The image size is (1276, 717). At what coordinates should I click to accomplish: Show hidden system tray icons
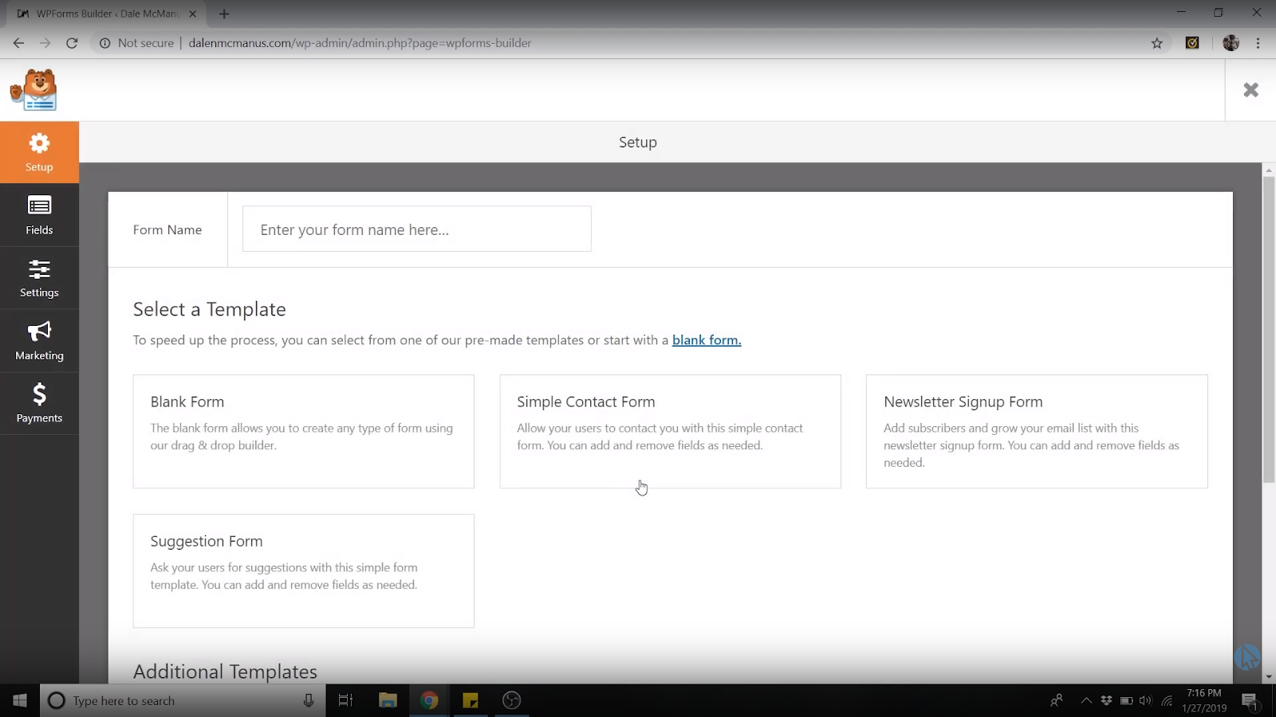(1085, 700)
